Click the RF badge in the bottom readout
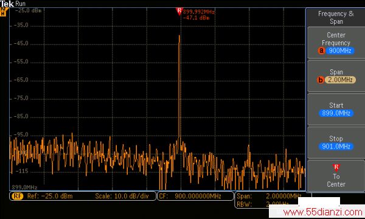 tap(18, 196)
